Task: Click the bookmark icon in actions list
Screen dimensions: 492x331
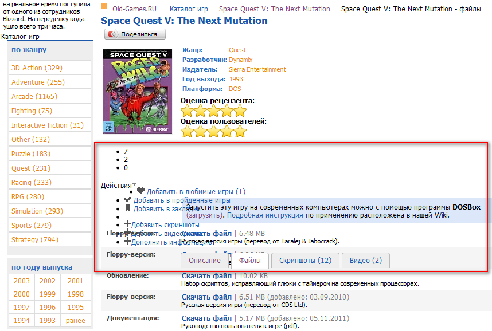Action: click(x=127, y=209)
